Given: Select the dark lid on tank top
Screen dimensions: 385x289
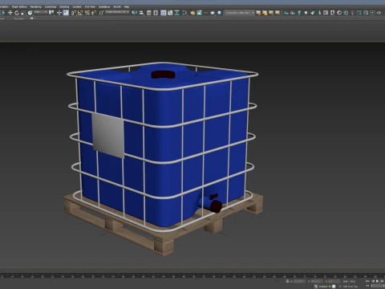Looking at the screenshot, I should tap(163, 75).
